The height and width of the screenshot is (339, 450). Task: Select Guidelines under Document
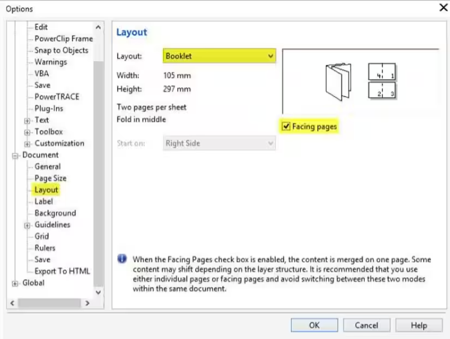pyautogui.click(x=52, y=225)
